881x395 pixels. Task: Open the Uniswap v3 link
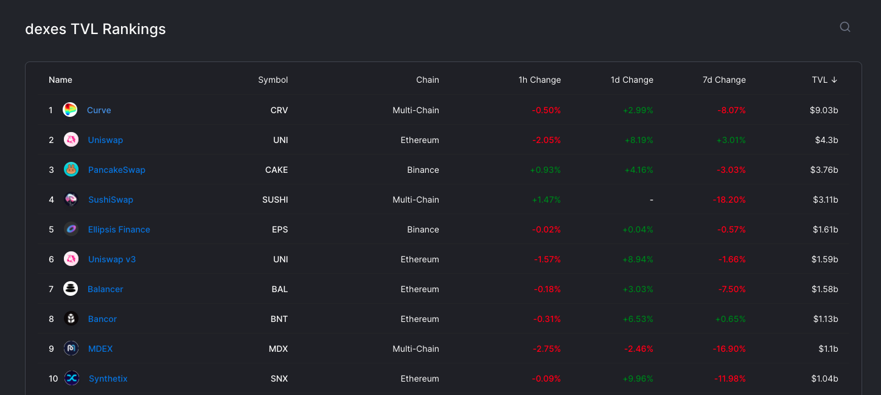(112, 259)
